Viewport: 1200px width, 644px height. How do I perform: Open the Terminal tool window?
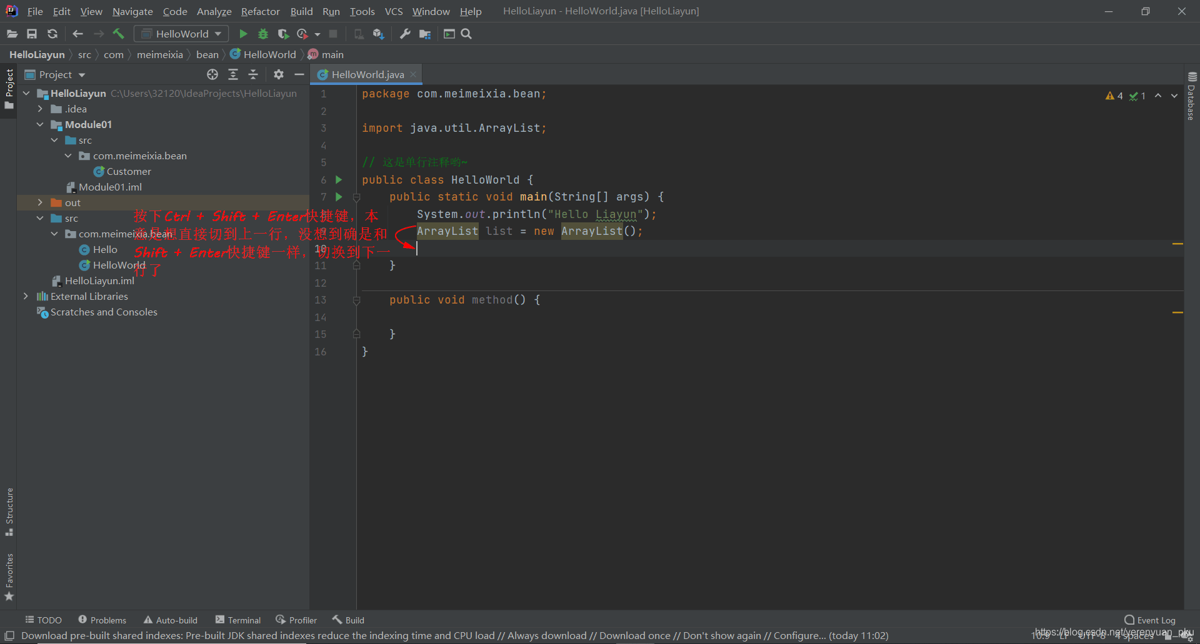(237, 620)
